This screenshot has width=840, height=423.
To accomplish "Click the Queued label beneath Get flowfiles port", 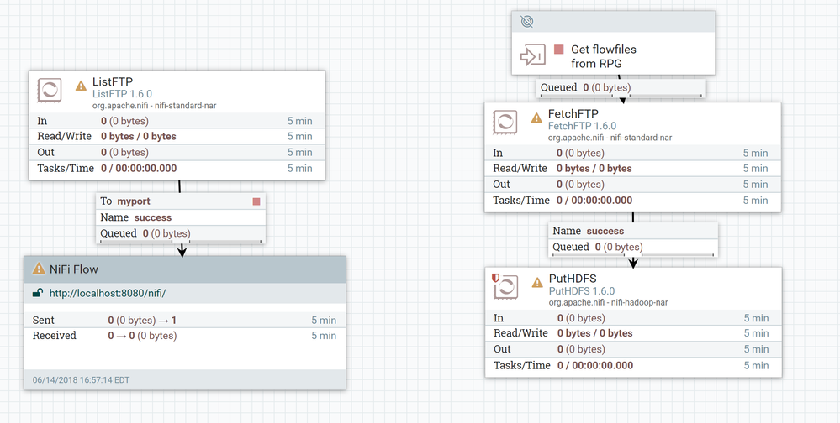I will (558, 87).
